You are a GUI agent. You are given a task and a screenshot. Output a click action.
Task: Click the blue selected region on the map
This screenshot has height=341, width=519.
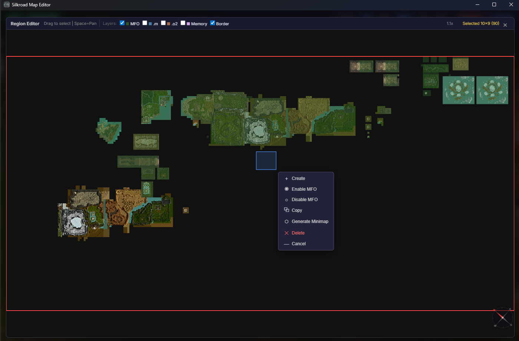(x=266, y=161)
